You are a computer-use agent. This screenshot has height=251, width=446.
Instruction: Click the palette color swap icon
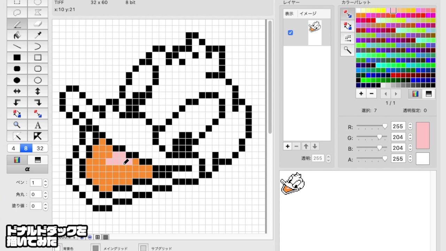[347, 14]
